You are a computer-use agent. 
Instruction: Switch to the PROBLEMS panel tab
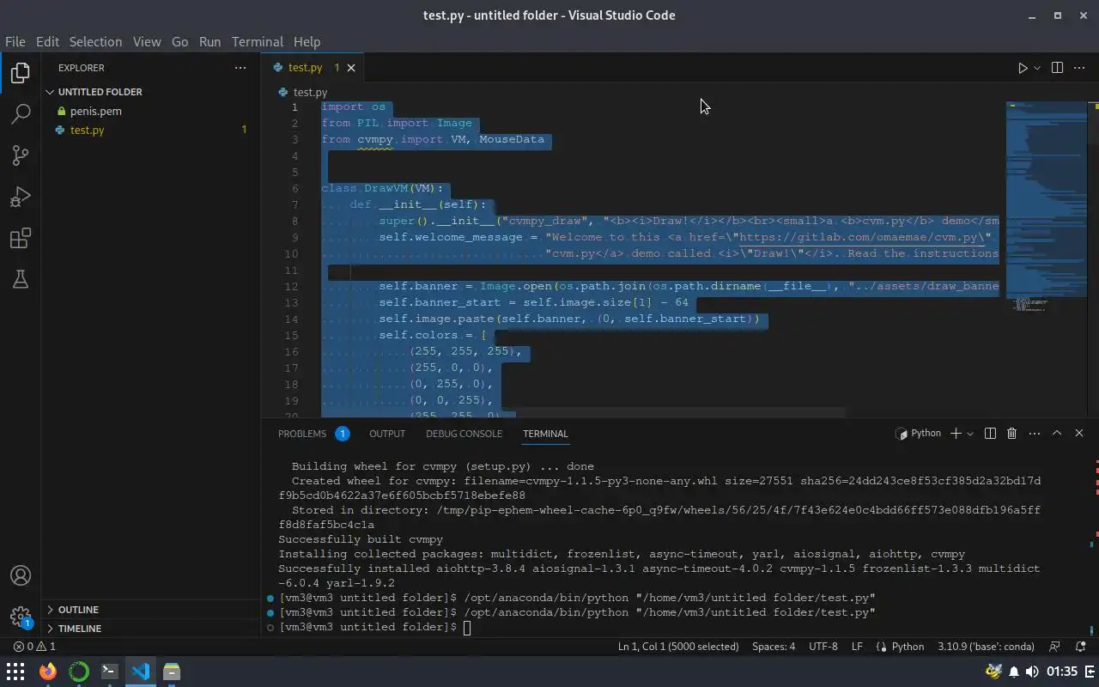[313, 434]
